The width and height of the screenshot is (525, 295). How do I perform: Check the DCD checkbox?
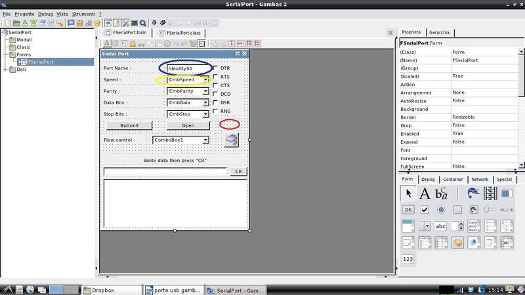tap(216, 94)
